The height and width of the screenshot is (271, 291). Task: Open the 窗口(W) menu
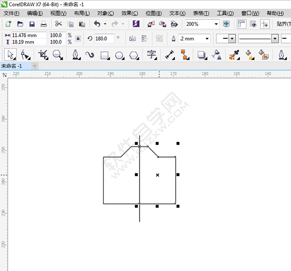pos(250,14)
